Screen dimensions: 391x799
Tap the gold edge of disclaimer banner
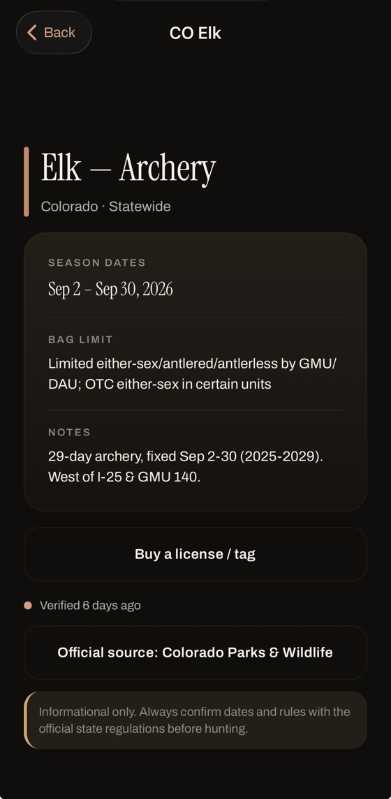coord(27,720)
